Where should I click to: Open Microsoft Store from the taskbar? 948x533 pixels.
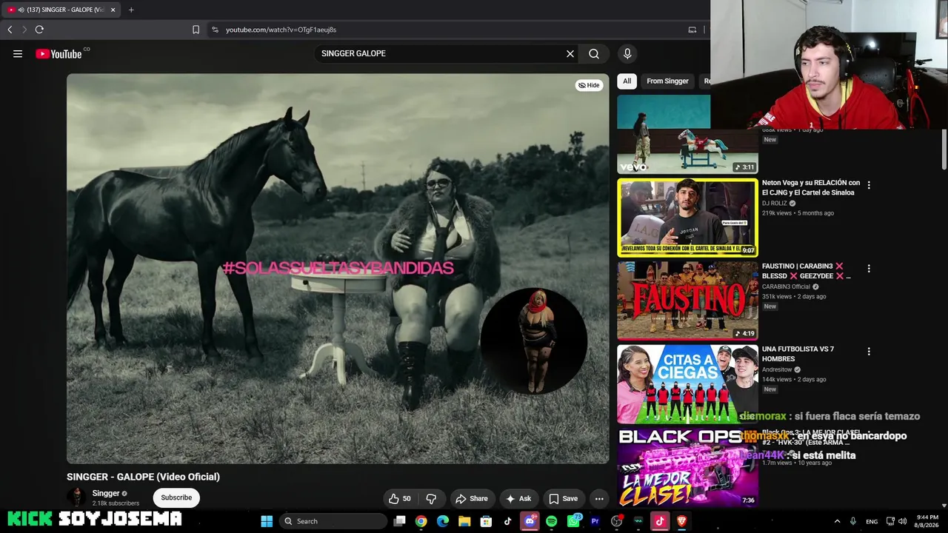click(x=486, y=521)
